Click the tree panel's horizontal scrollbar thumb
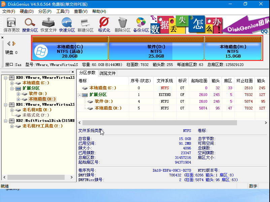The width and height of the screenshot is (270, 202). point(36,177)
